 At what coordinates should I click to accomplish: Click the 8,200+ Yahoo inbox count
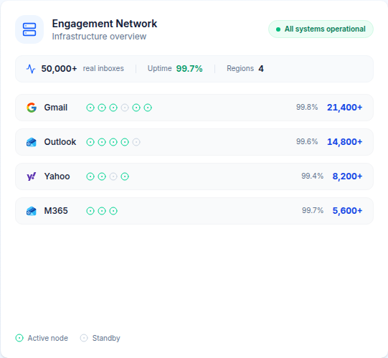click(x=347, y=176)
